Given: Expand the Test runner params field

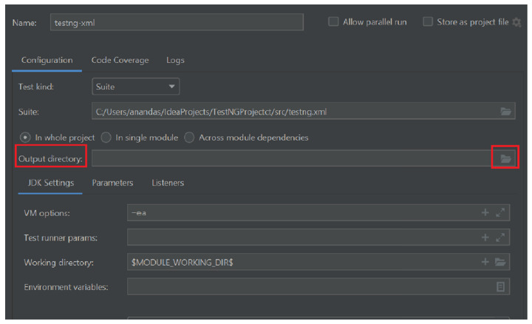Looking at the screenshot, I should (x=500, y=237).
